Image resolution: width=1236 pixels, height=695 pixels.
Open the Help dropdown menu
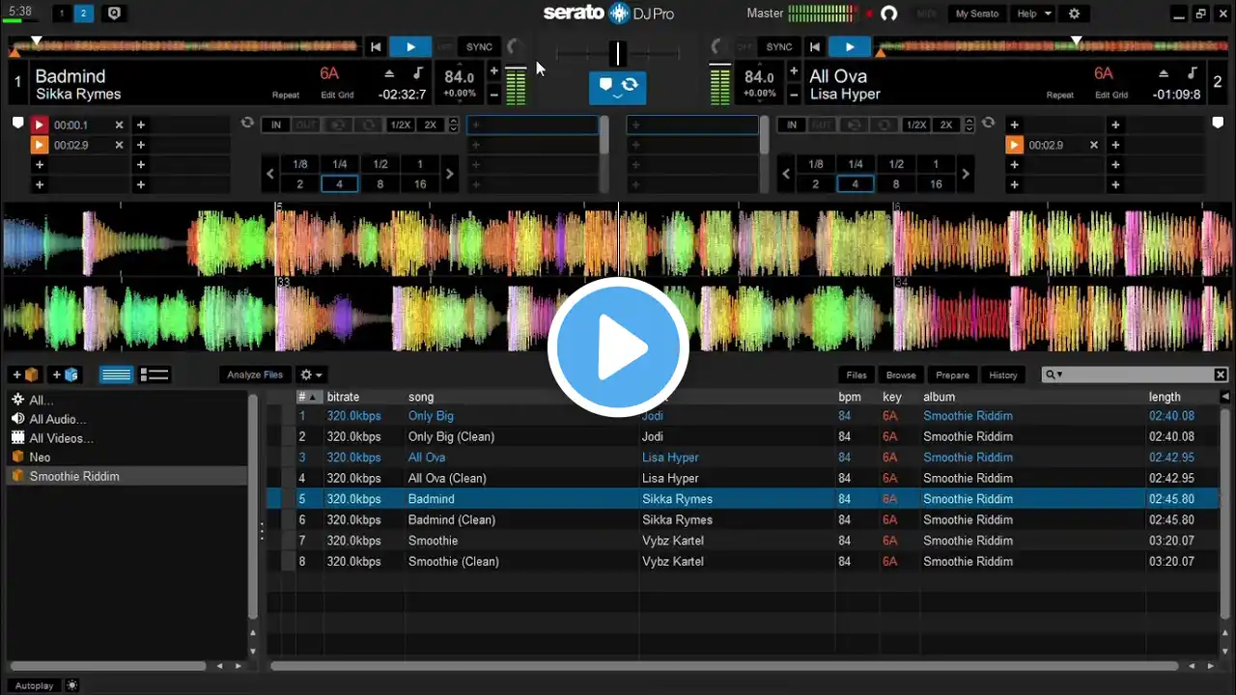(x=1033, y=14)
